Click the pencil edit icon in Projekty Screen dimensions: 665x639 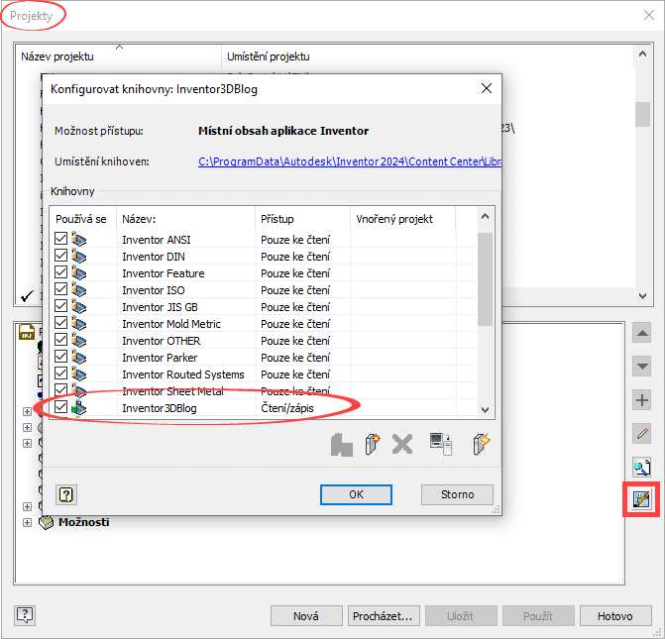pos(641,433)
